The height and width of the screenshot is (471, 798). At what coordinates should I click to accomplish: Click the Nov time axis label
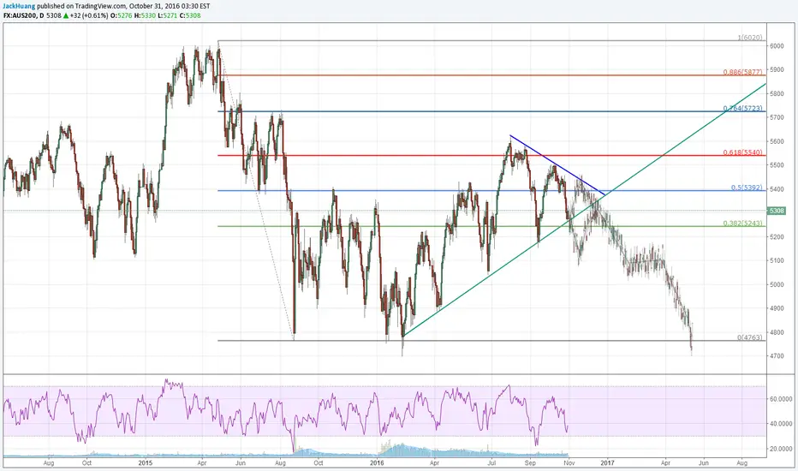[569, 463]
